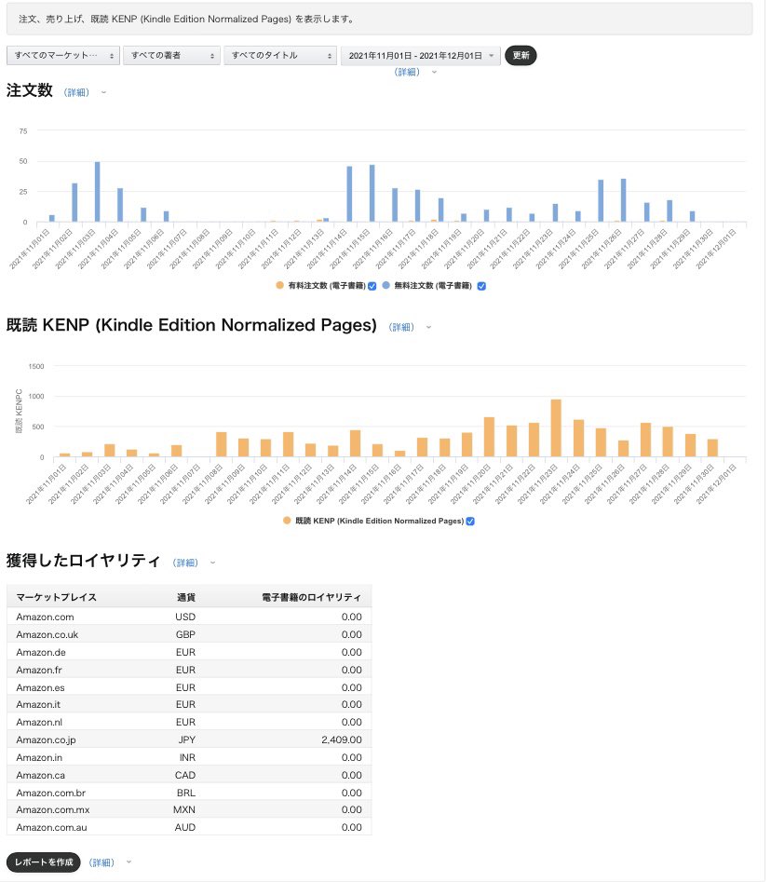Click 詳細 link below the date range
Image resolution: width=771 pixels, height=882 pixels.
(x=407, y=72)
